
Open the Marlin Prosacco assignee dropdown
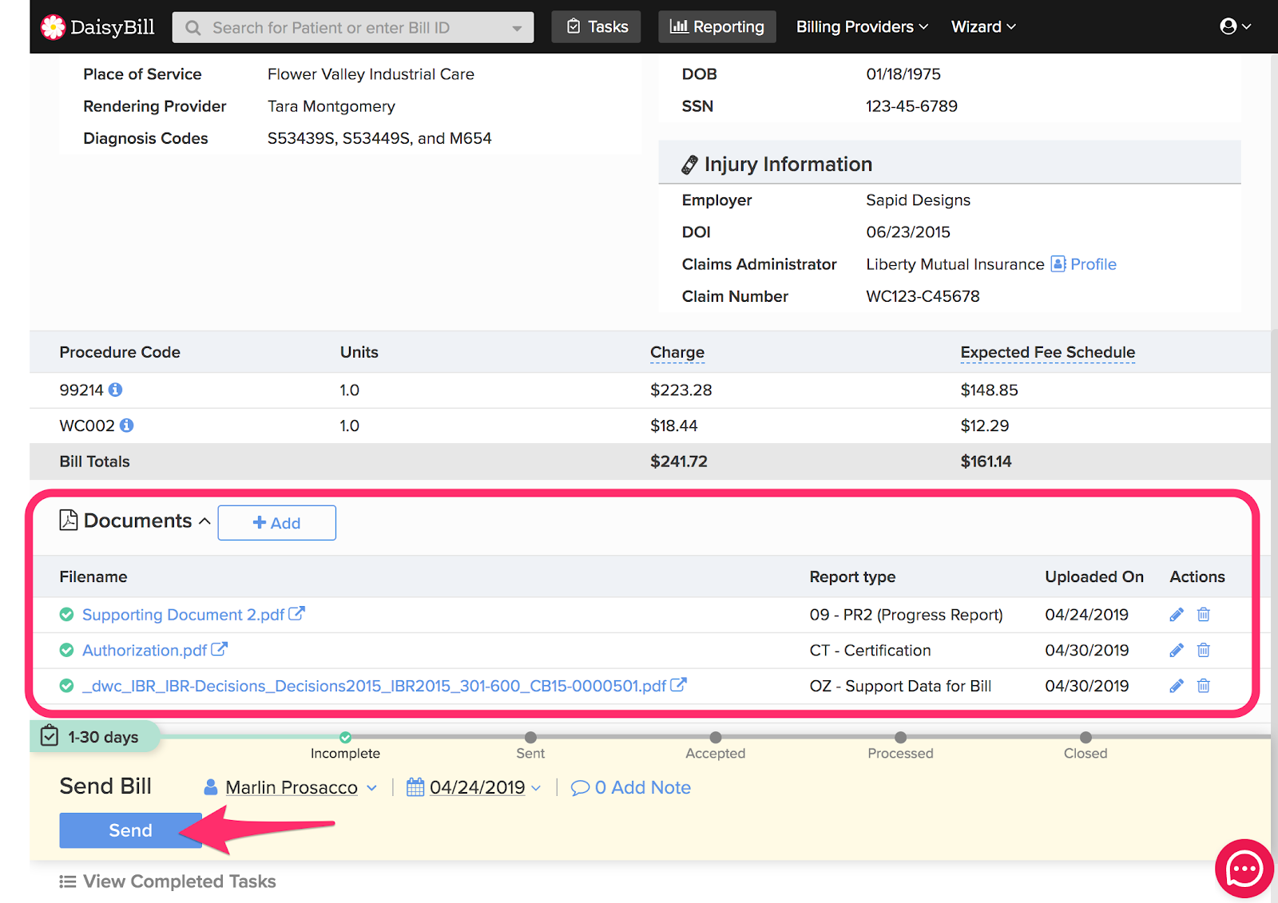coord(372,788)
